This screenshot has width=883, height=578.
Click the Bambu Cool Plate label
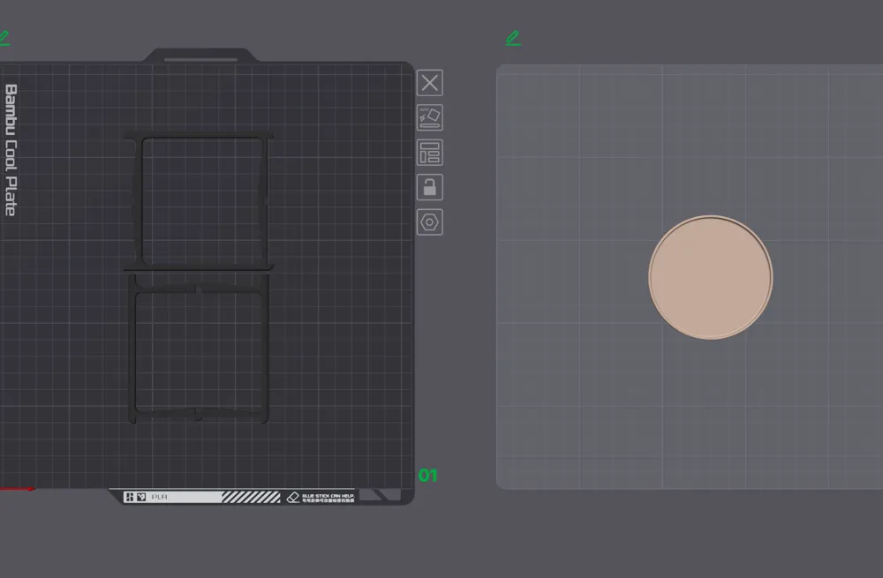point(11,150)
